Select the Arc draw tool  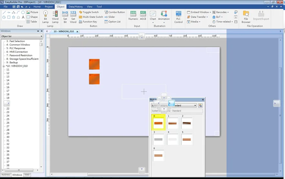click(18, 13)
